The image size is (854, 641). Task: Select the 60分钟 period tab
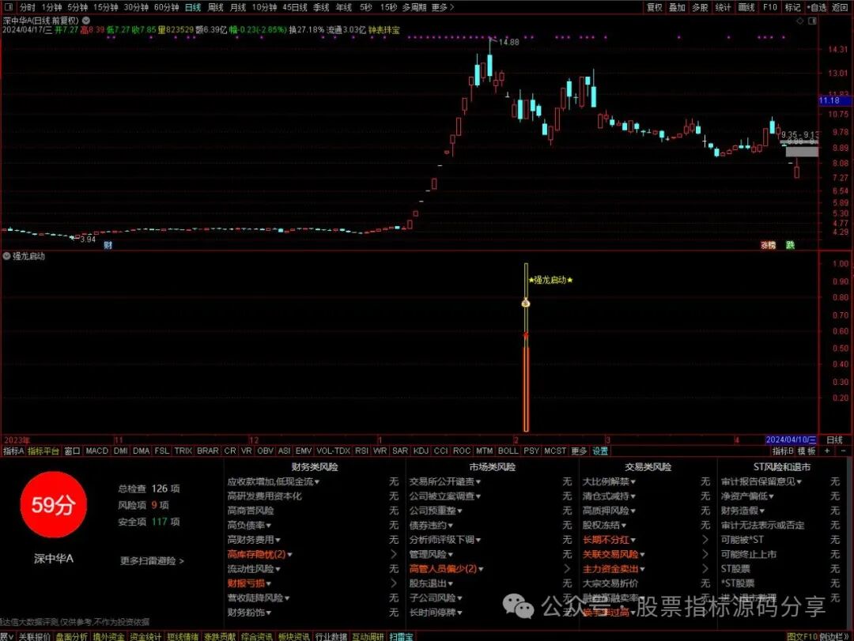[166, 7]
